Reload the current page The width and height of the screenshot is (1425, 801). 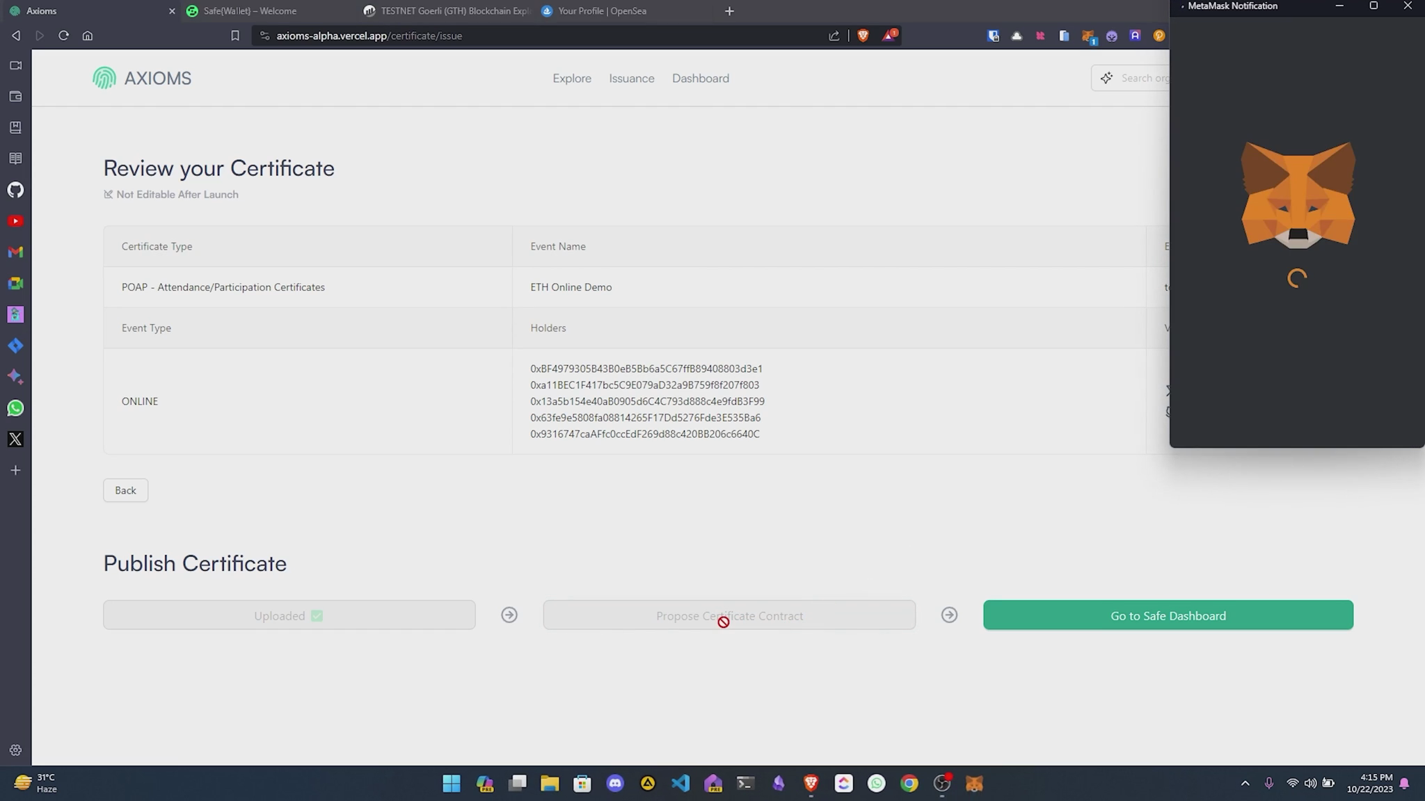pos(63,35)
